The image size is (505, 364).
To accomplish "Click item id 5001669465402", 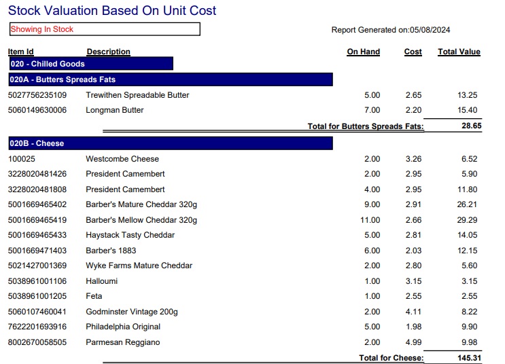I will [x=37, y=204].
